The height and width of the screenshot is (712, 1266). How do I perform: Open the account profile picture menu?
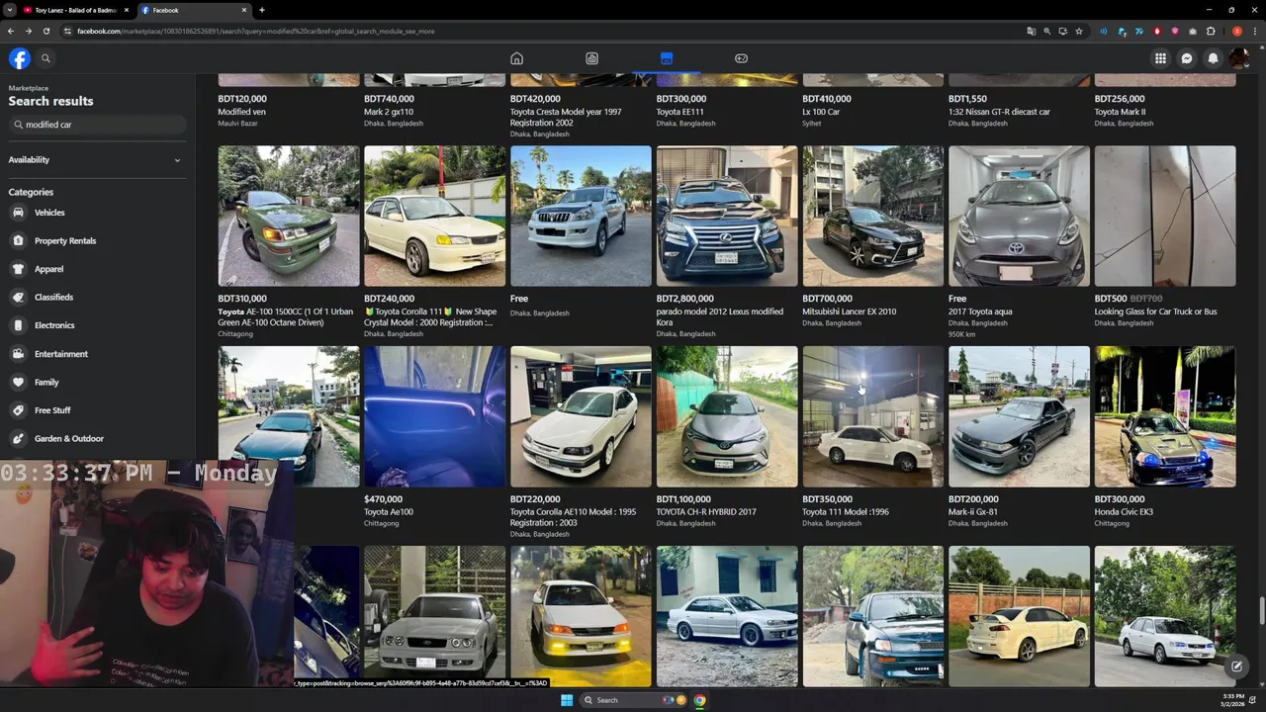[x=1238, y=58]
